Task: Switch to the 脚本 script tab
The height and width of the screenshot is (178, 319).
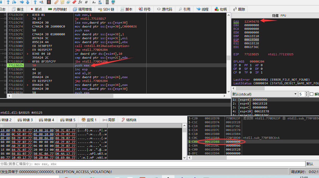Action: 126,9
